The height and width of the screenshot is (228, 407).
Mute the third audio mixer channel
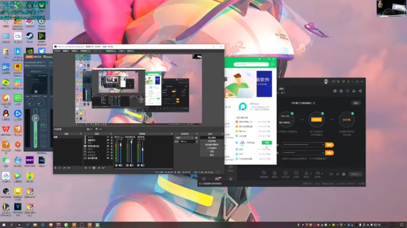coord(142,165)
